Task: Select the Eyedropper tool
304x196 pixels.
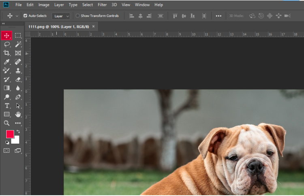Action: tap(7, 62)
